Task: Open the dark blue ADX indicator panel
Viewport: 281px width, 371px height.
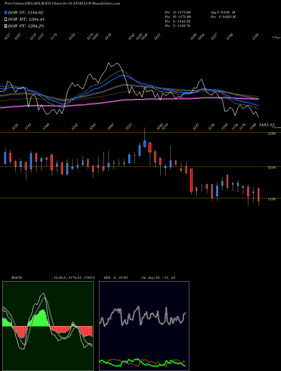Action: (x=144, y=326)
